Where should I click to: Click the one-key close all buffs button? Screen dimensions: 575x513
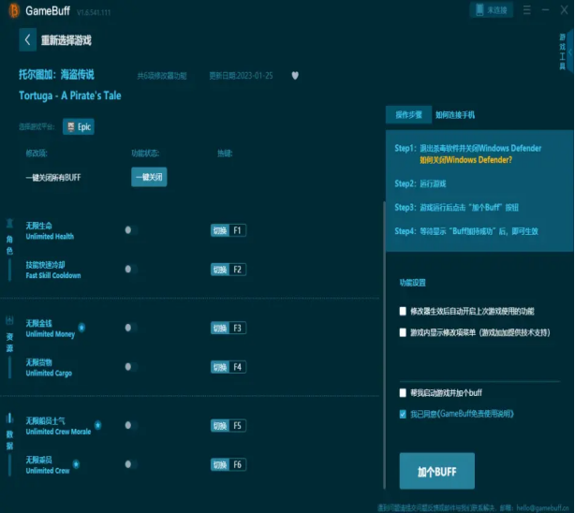tap(149, 177)
